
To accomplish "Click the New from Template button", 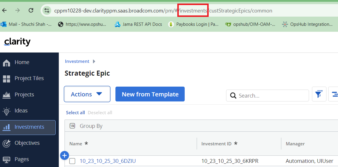I will tap(150, 94).
